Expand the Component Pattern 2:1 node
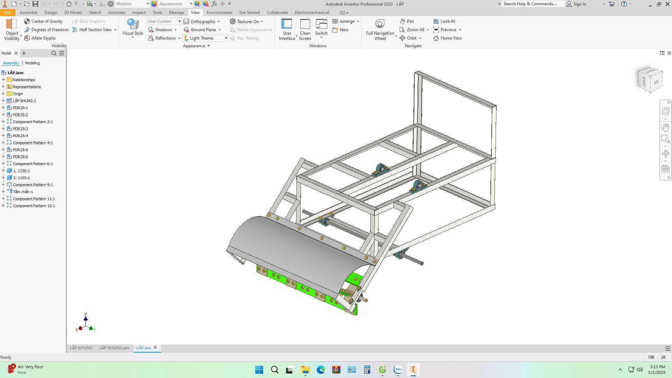 coord(3,122)
